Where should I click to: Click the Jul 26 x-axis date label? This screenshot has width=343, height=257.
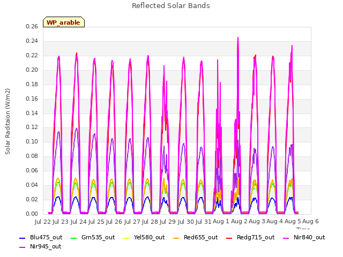pyautogui.click(x=114, y=222)
